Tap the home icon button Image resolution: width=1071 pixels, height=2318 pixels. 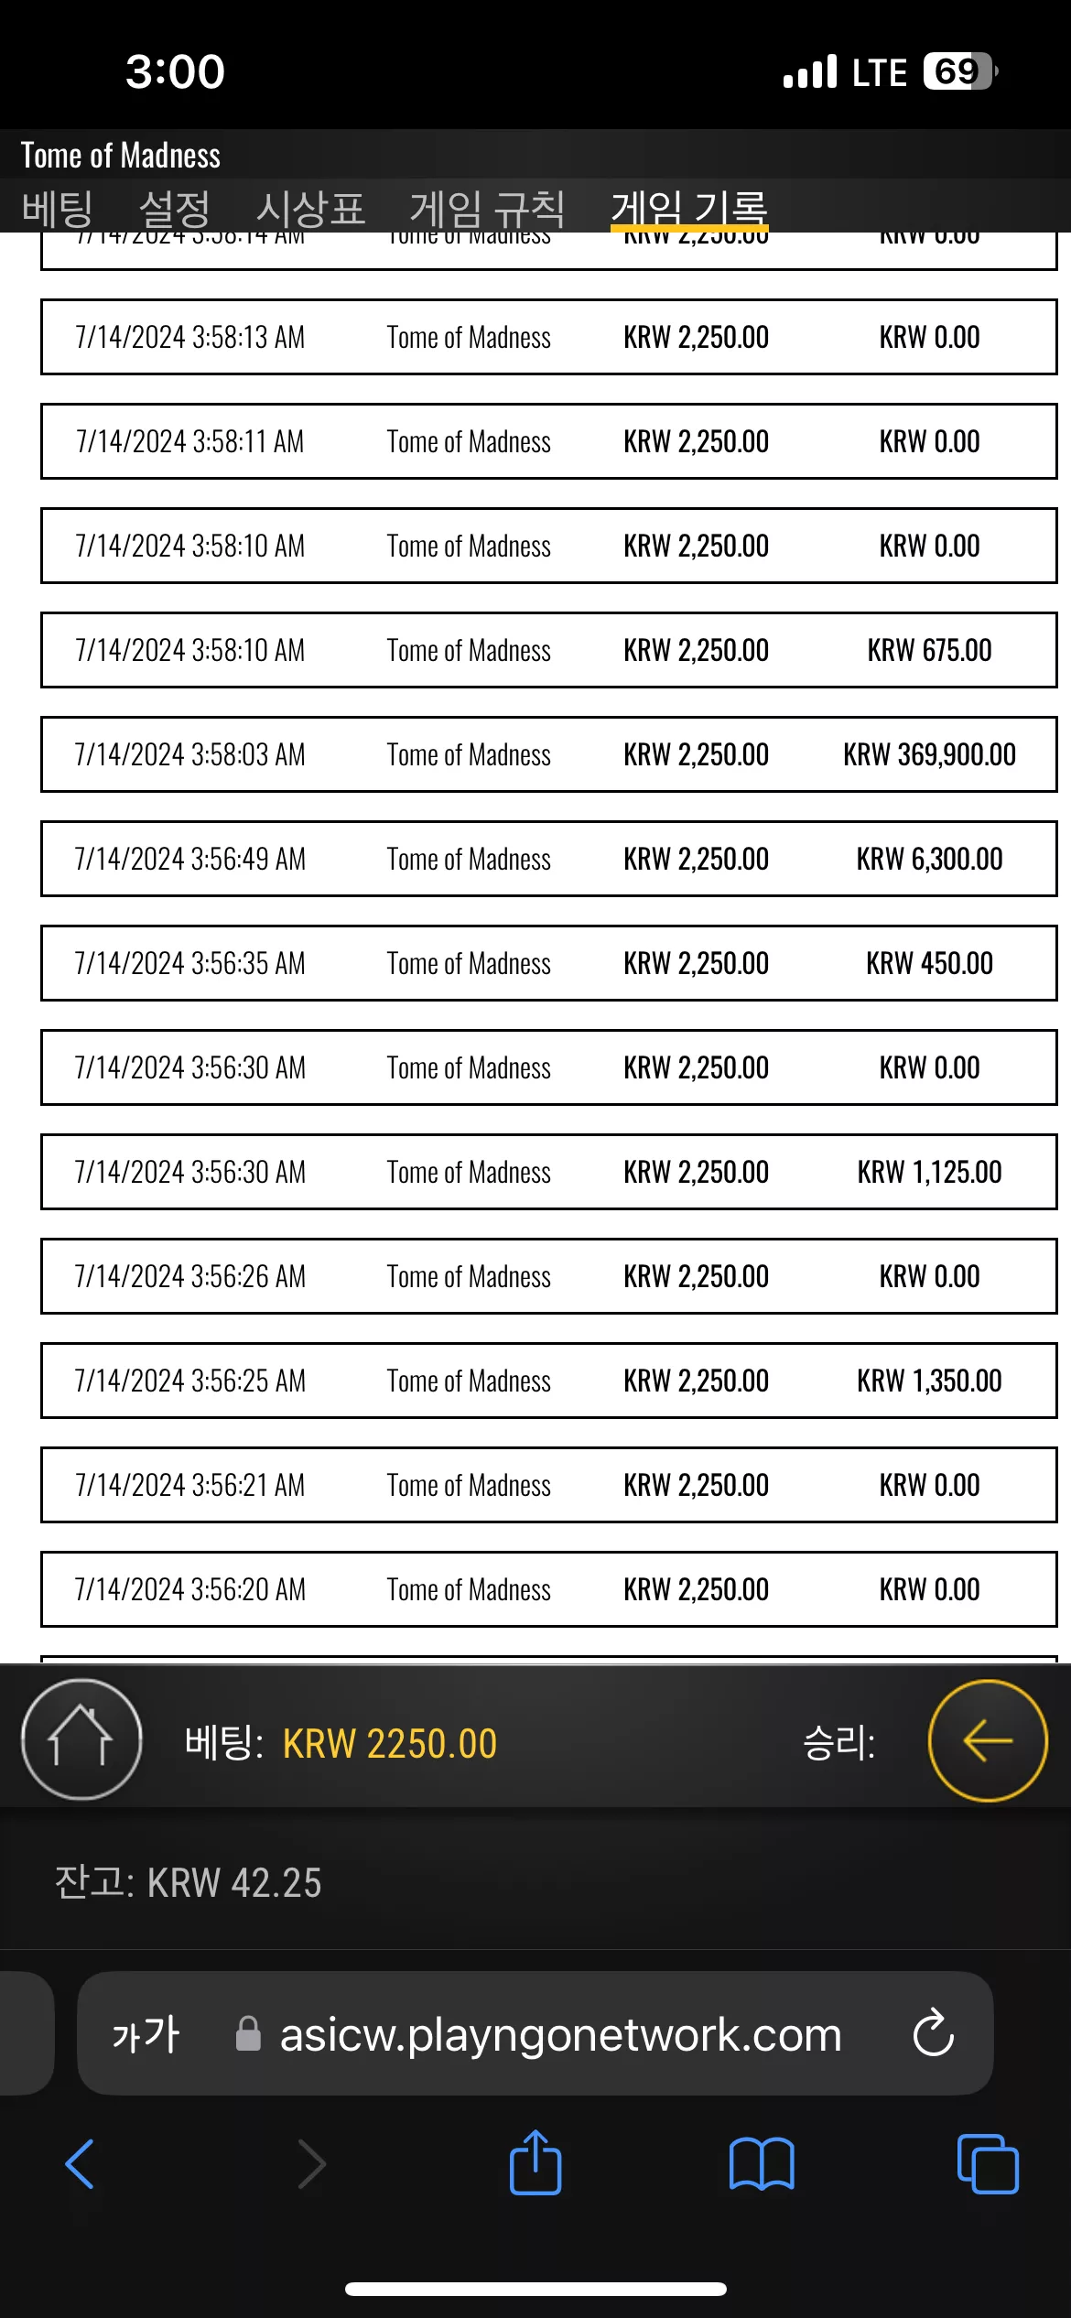81,1739
